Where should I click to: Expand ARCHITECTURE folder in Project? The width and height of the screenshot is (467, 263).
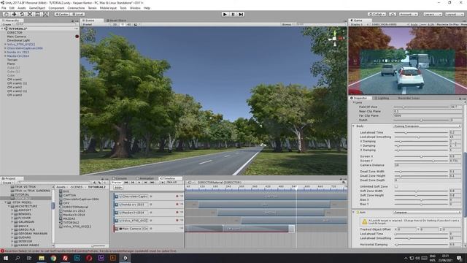[9, 206]
